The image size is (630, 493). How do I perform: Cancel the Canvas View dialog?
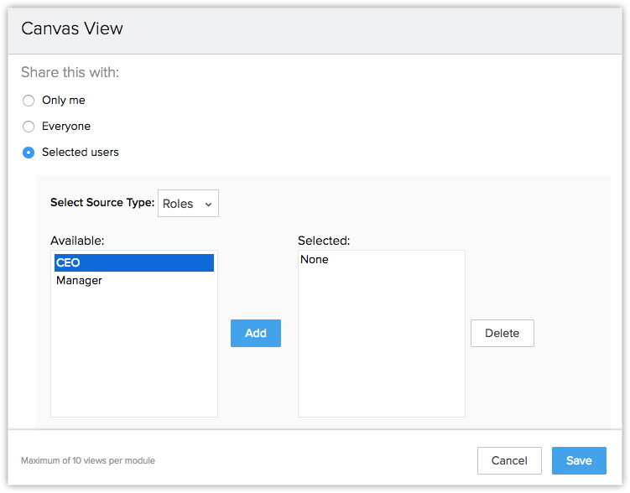(x=509, y=460)
